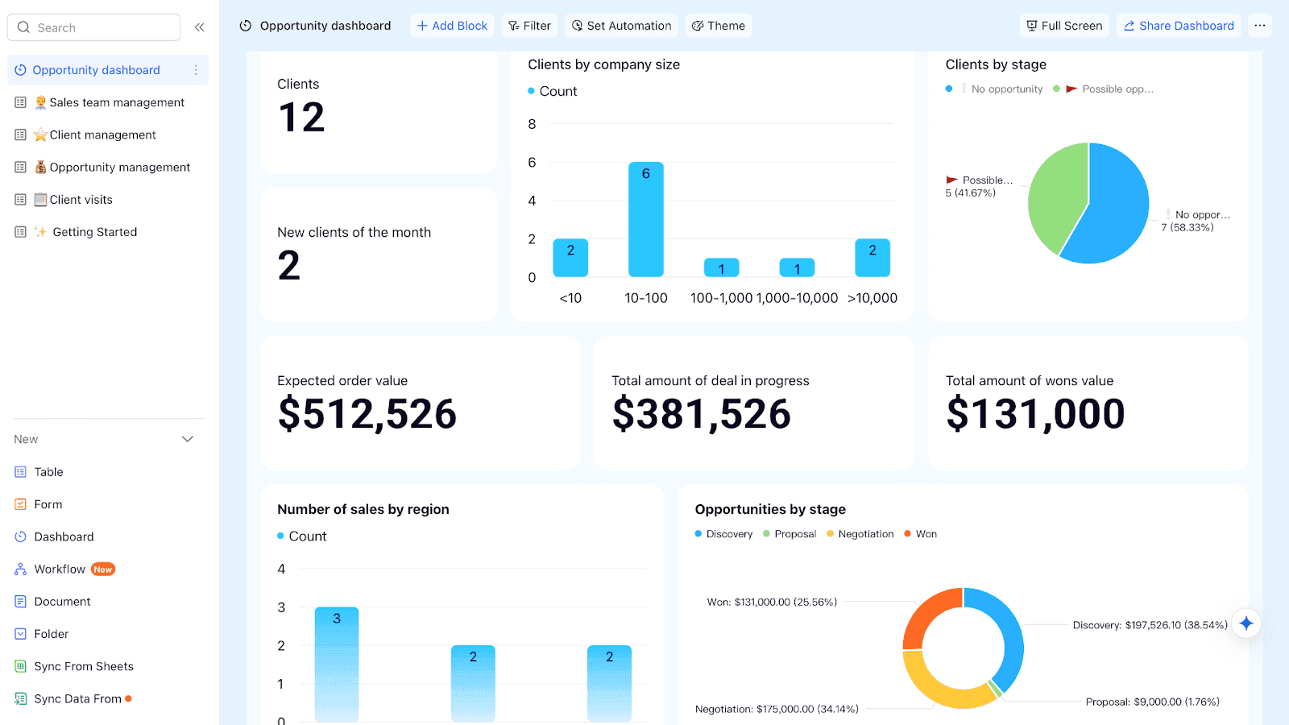Click the Opportunity management grid icon
The width and height of the screenshot is (1289, 725).
[x=21, y=167]
